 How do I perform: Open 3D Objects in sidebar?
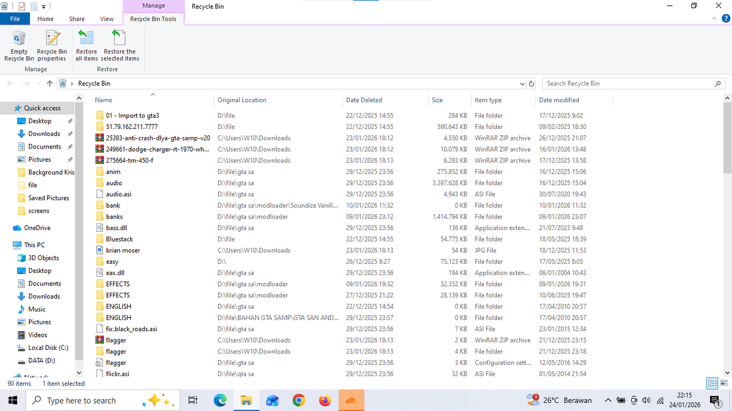pos(43,258)
